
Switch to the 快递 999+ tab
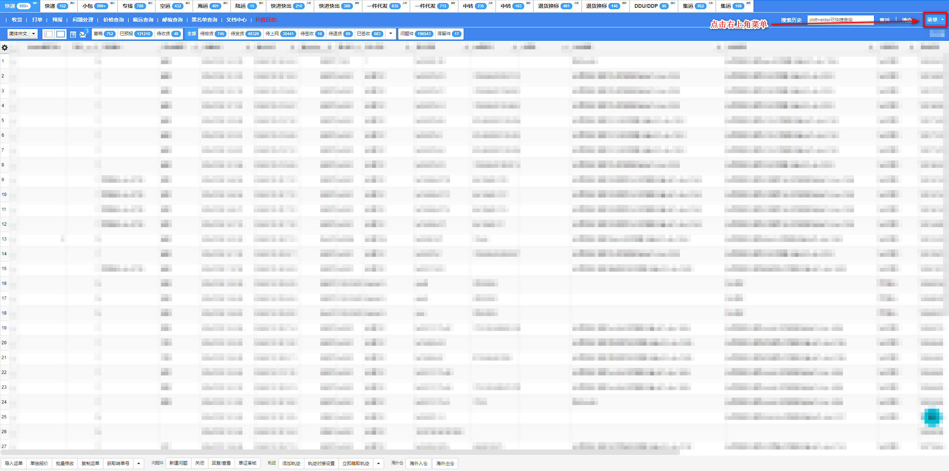coord(20,6)
